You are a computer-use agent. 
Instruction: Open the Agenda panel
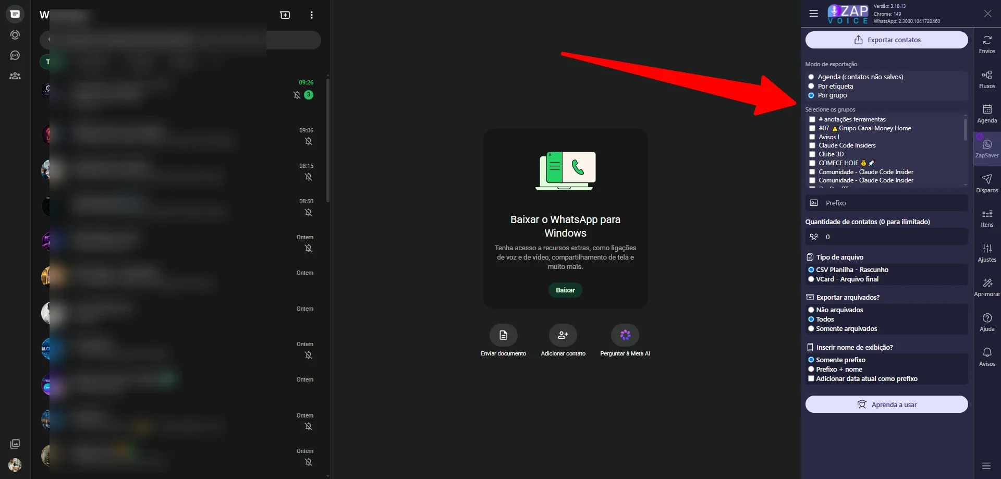[987, 114]
